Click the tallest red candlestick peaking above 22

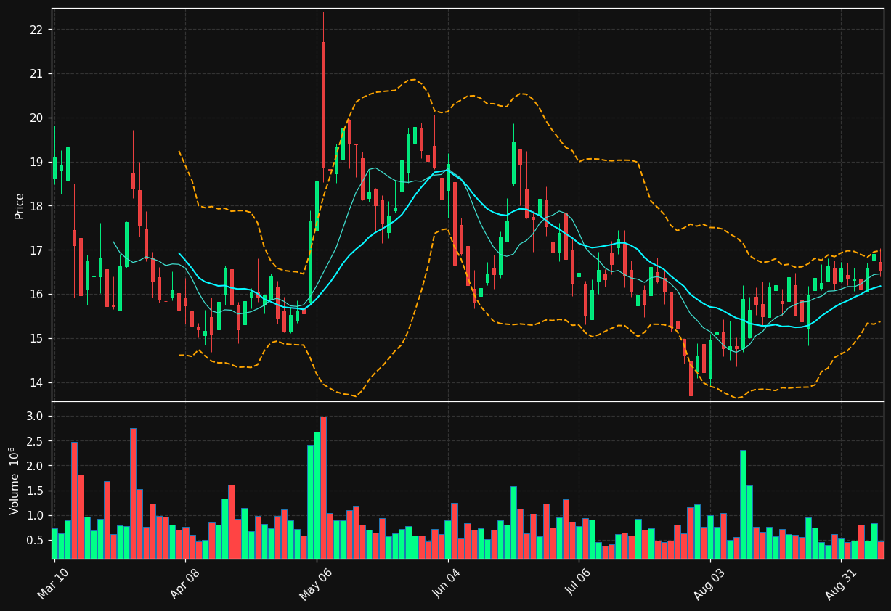click(x=323, y=105)
